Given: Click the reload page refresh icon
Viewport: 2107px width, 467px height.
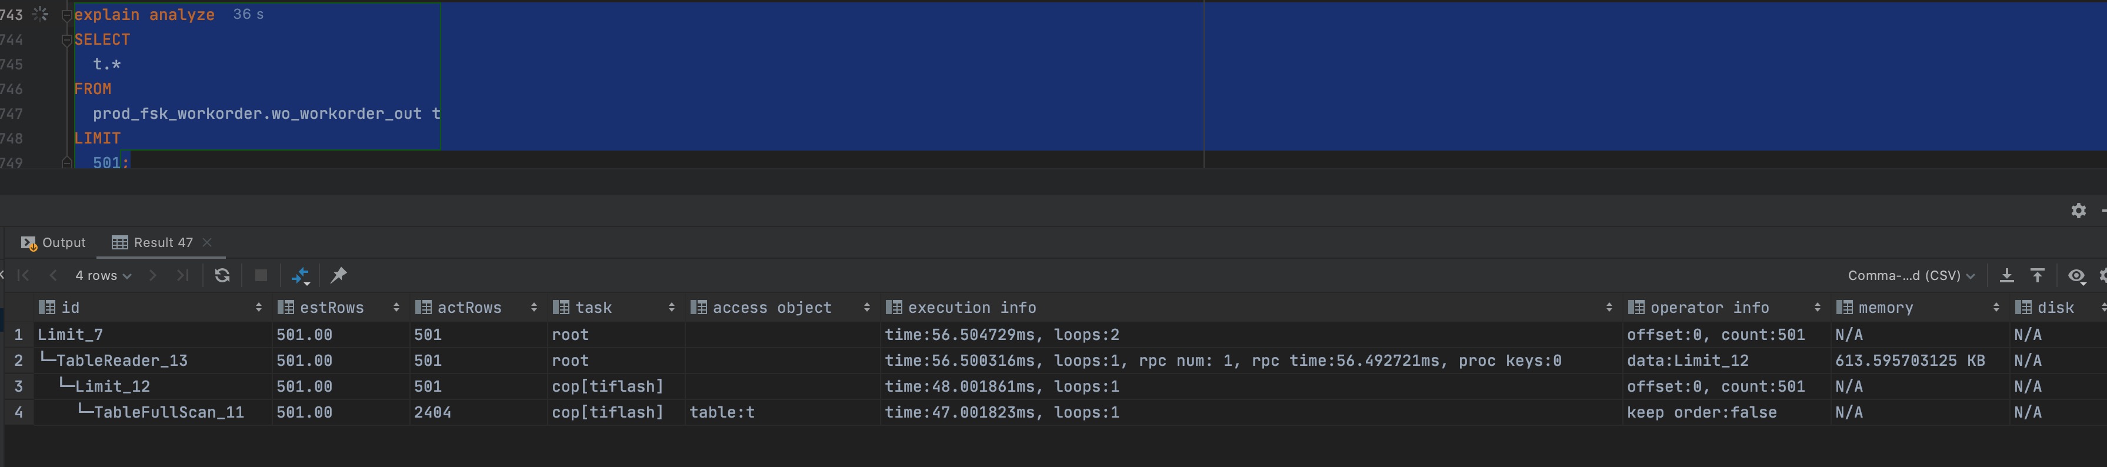Looking at the screenshot, I should tap(222, 276).
